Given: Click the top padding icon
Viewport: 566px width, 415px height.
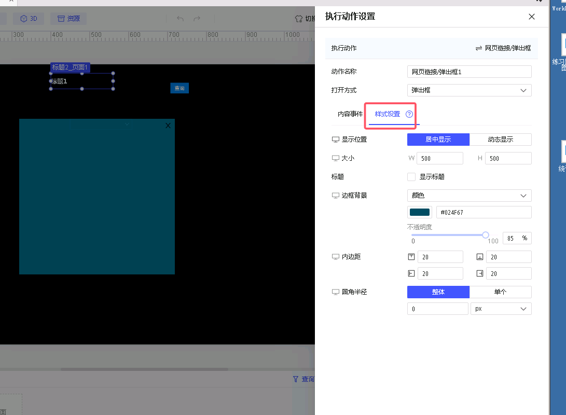Looking at the screenshot, I should tap(411, 257).
